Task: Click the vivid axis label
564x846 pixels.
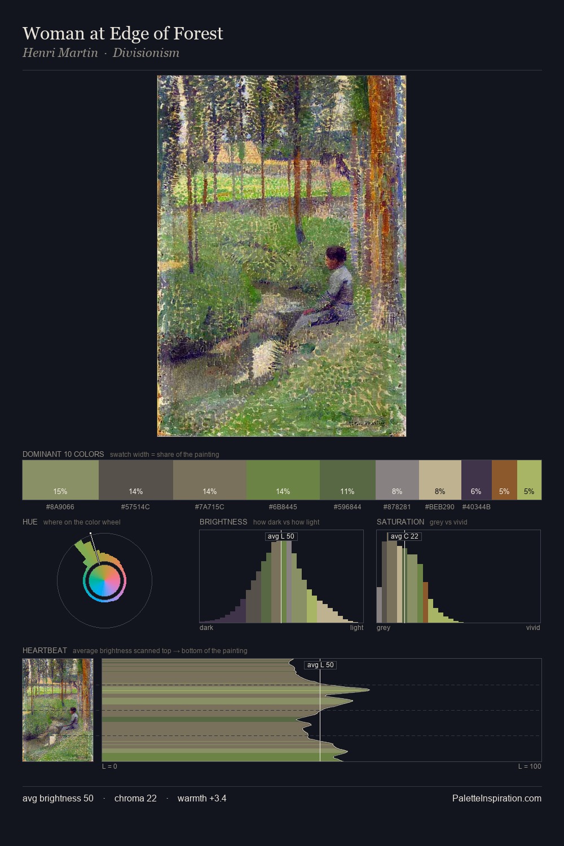Action: 533,628
